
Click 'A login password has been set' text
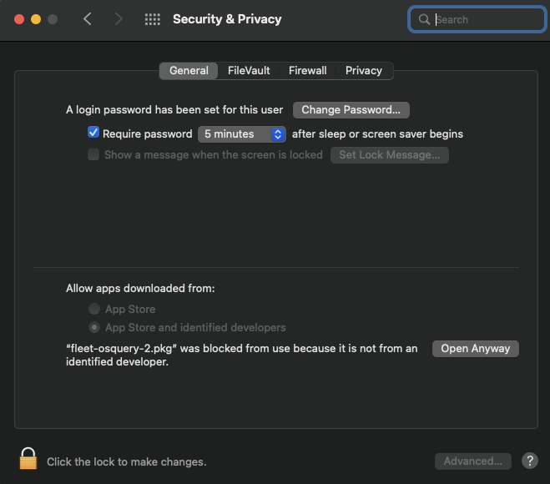pos(174,110)
